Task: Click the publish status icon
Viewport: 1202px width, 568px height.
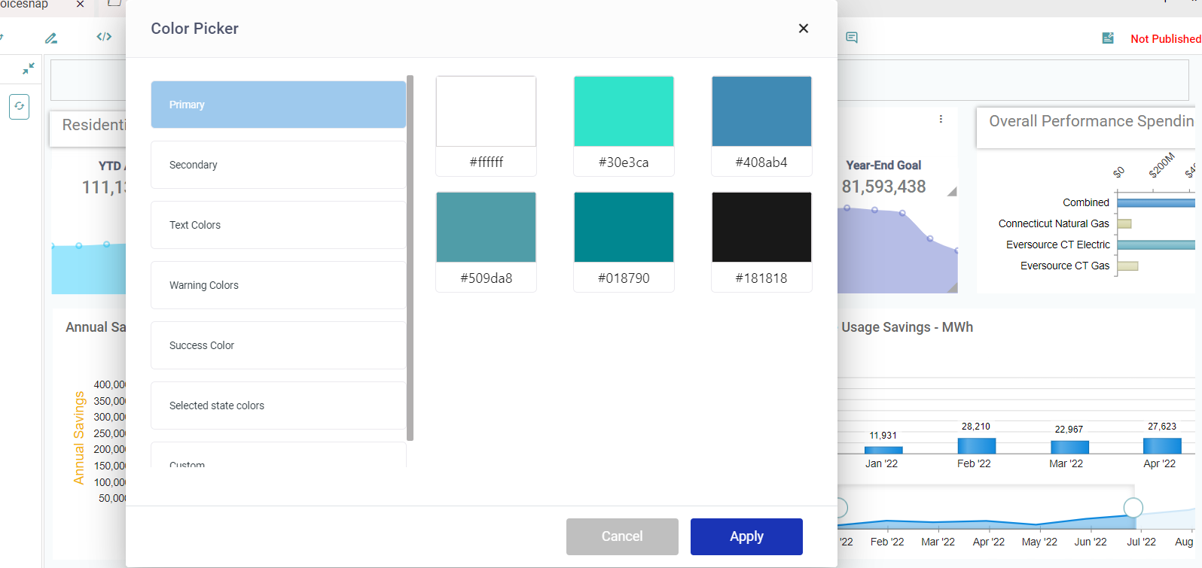Action: [x=1108, y=38]
